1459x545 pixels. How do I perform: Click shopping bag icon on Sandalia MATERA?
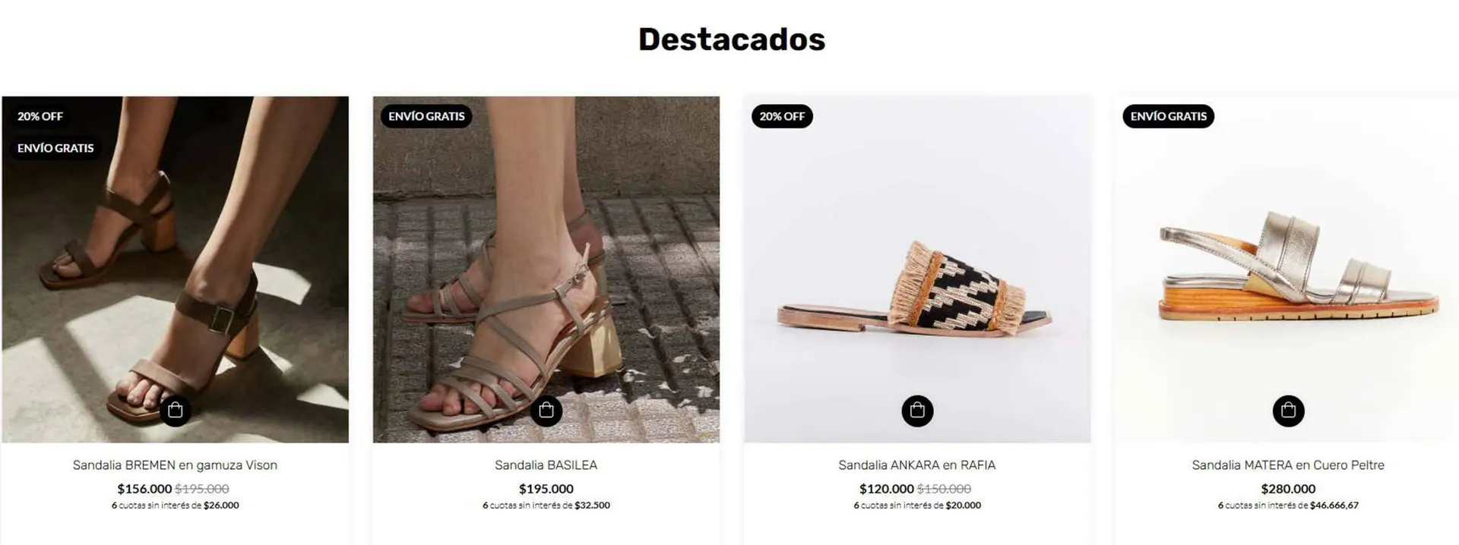1288,411
